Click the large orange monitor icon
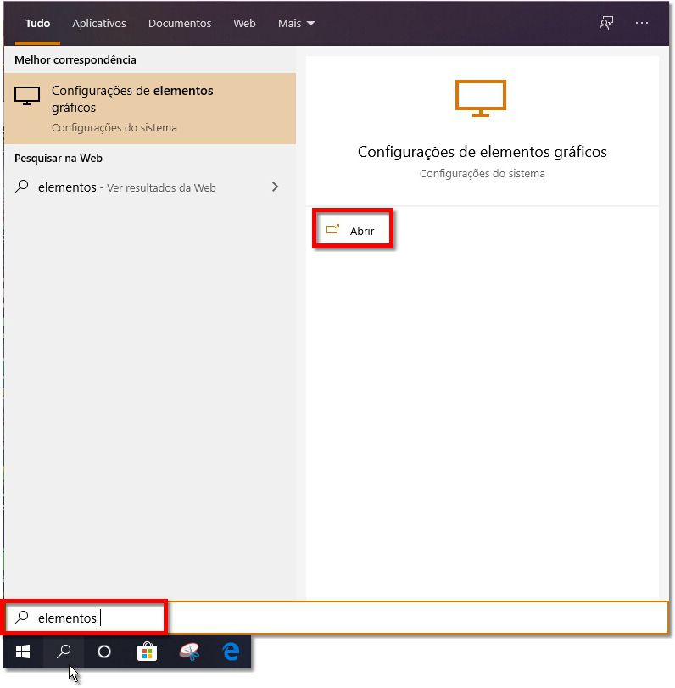The width and height of the screenshot is (675, 688). click(x=481, y=98)
